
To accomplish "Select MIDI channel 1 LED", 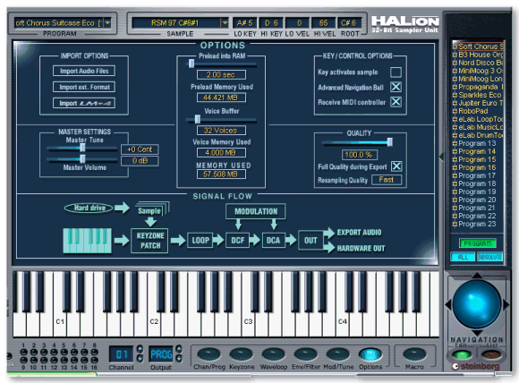I will click(x=23, y=352).
